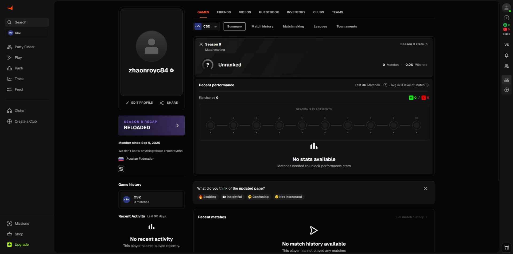Open the Missions page
Viewport: 513px width, 254px height.
(x=22, y=224)
